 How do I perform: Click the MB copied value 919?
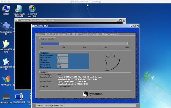(x=63, y=60)
